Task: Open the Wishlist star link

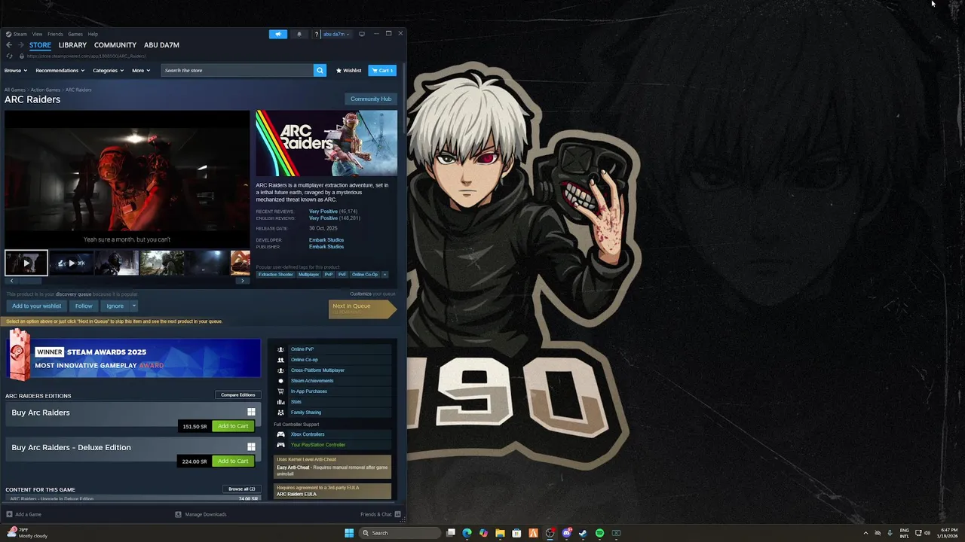Action: click(x=349, y=70)
